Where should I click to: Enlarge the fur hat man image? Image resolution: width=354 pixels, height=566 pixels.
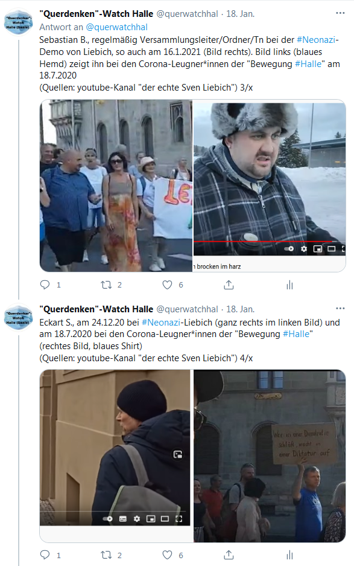click(x=270, y=179)
